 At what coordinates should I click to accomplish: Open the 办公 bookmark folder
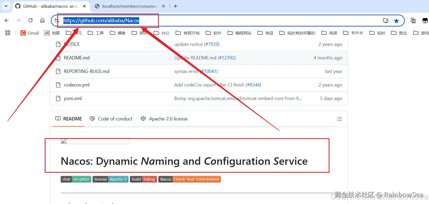[162, 33]
